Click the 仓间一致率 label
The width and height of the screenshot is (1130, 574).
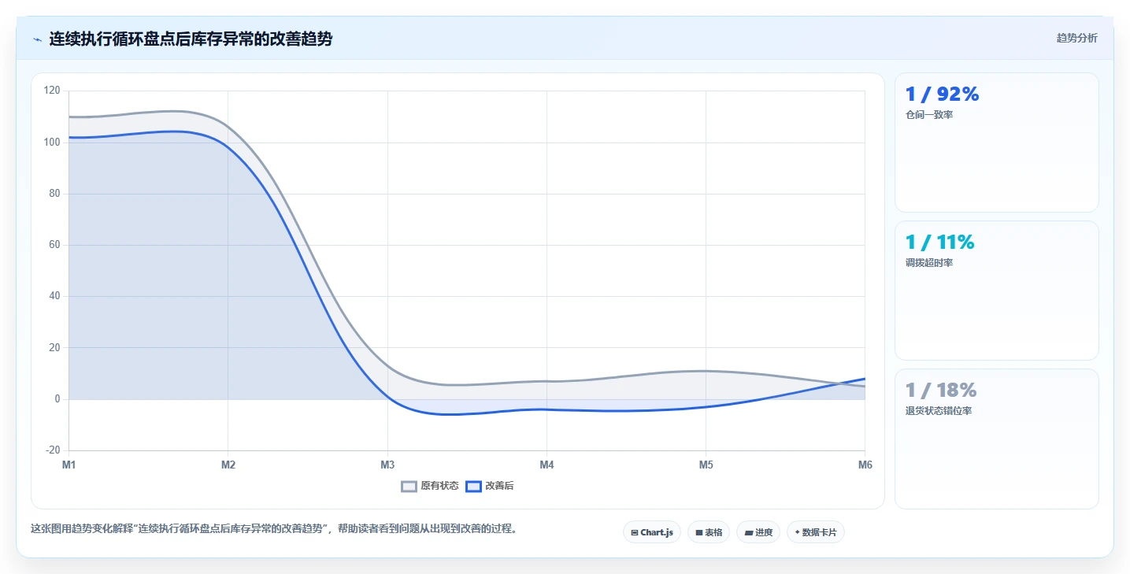point(929,115)
